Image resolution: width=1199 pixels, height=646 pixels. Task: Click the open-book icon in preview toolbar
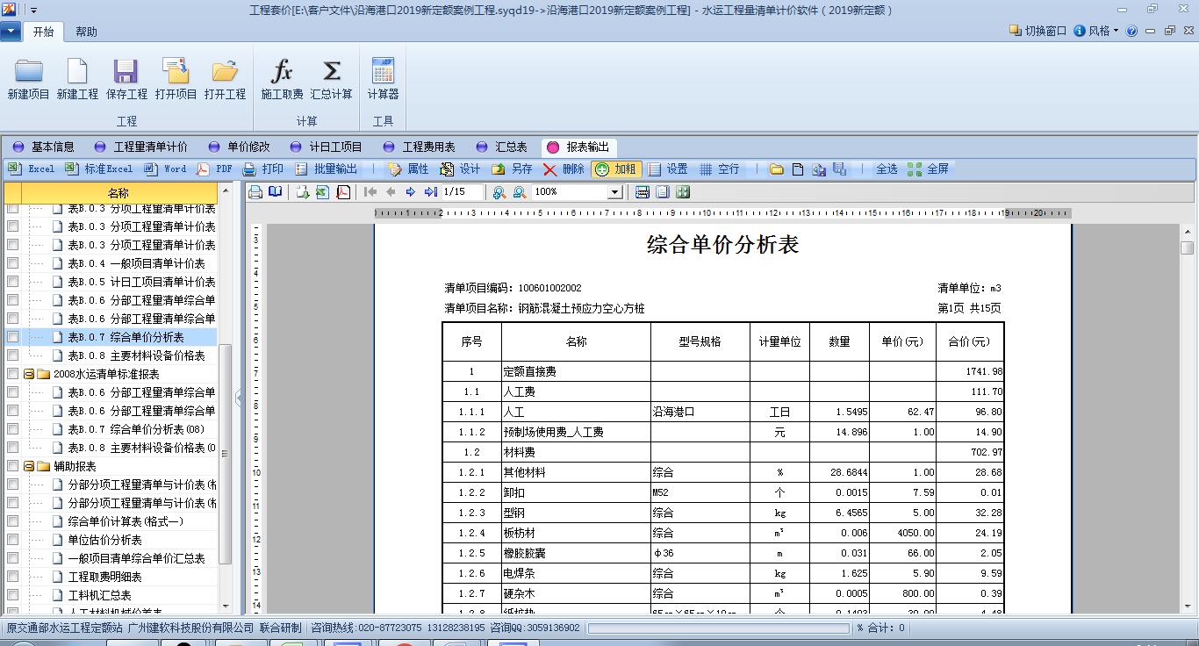point(276,191)
